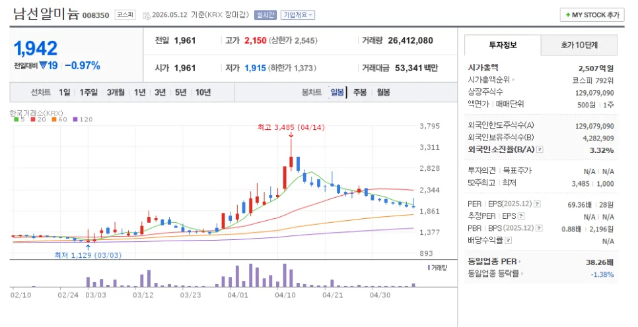Click the 상장주식수 label
This screenshot has width=638, height=327.
pos(485,92)
